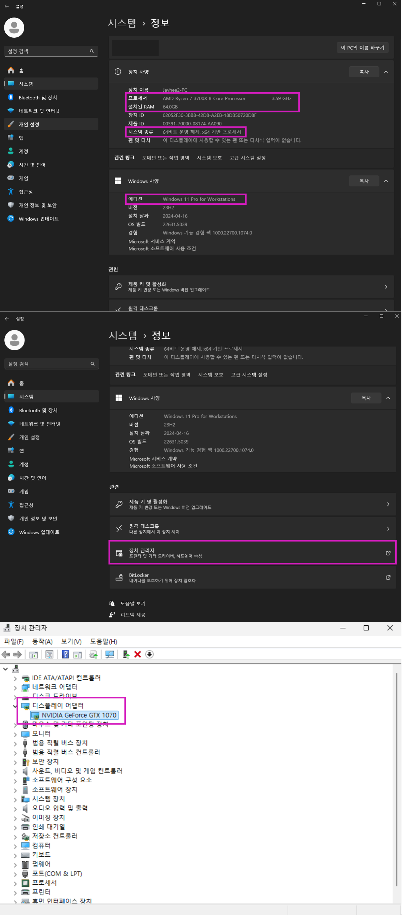Click the info icon beside 장치 사양
Screen dimensions: 405x915
(x=118, y=72)
